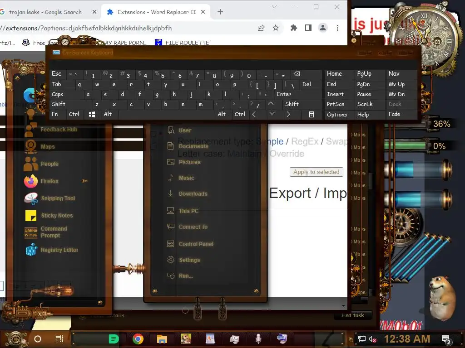Viewport: 465px width, 348px height.
Task: Click the page scrollbar down arrow
Action: [343, 306]
